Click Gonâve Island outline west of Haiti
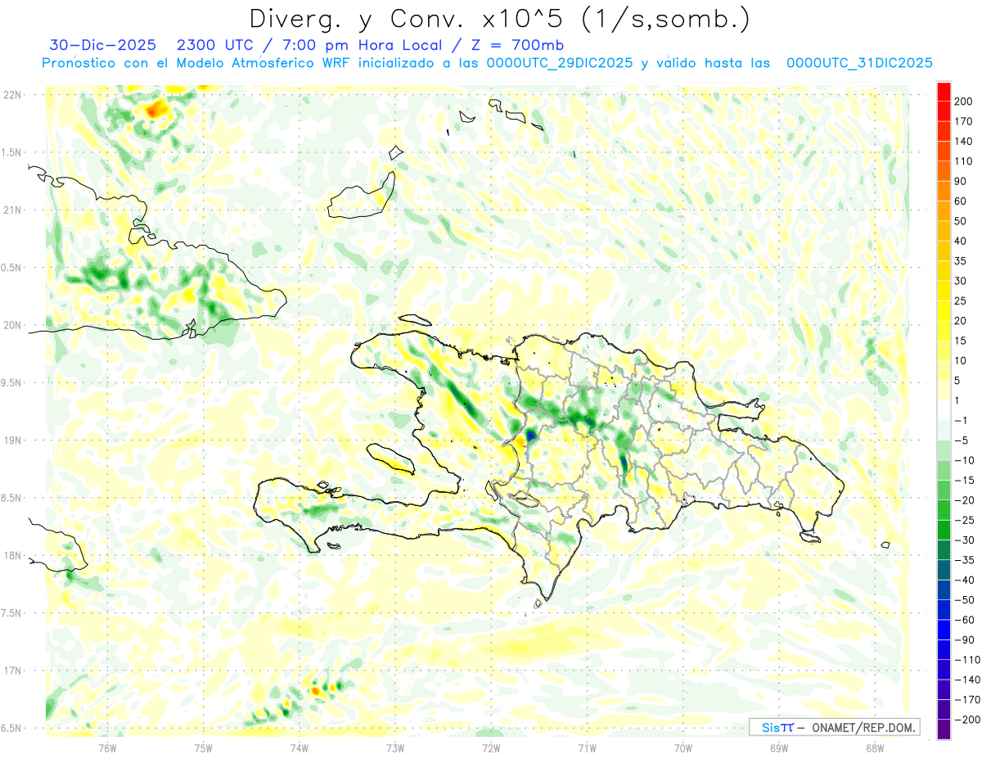 (x=391, y=459)
